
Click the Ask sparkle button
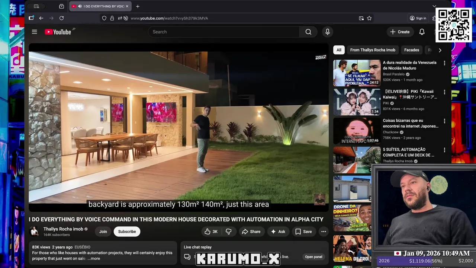click(x=278, y=232)
